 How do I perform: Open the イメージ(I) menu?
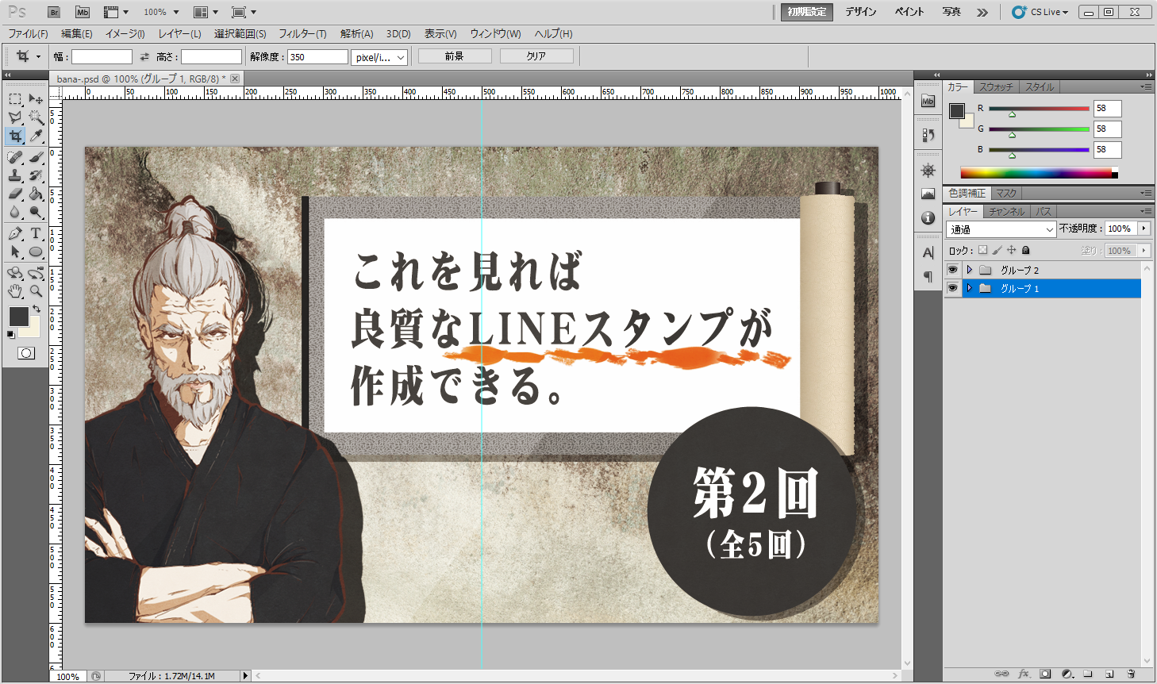tap(125, 33)
